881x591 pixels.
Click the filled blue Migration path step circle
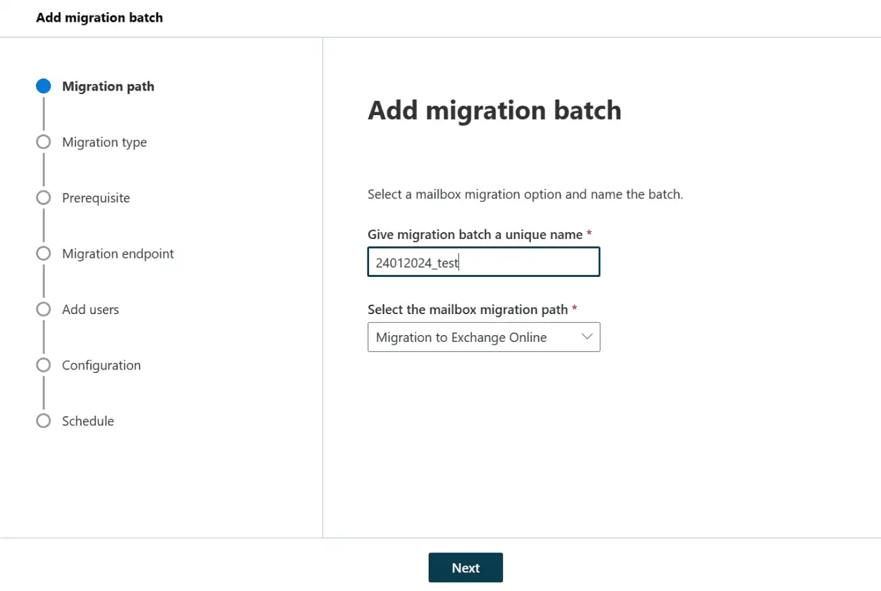point(43,86)
